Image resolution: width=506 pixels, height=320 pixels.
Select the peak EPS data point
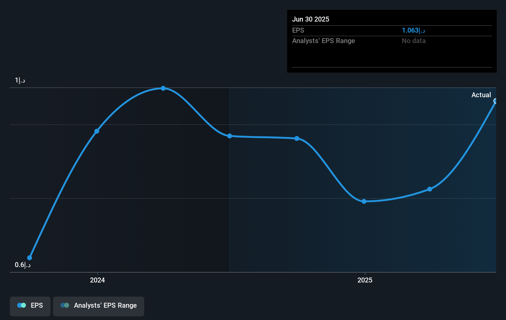click(x=163, y=88)
